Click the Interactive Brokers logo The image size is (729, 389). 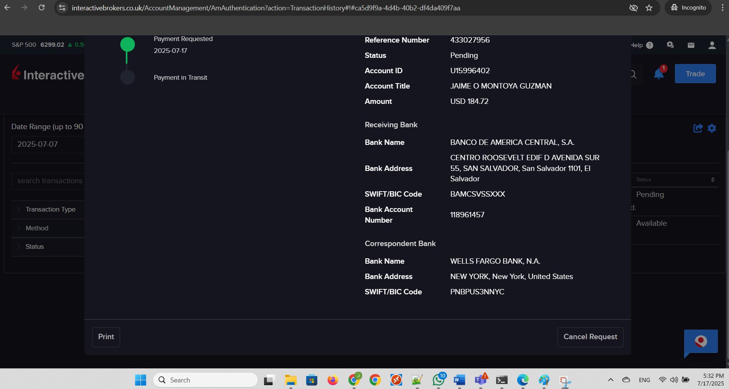(x=48, y=74)
